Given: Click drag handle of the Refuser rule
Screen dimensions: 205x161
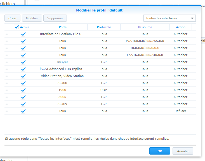Looking at the screenshot, I should (x=7, y=111).
